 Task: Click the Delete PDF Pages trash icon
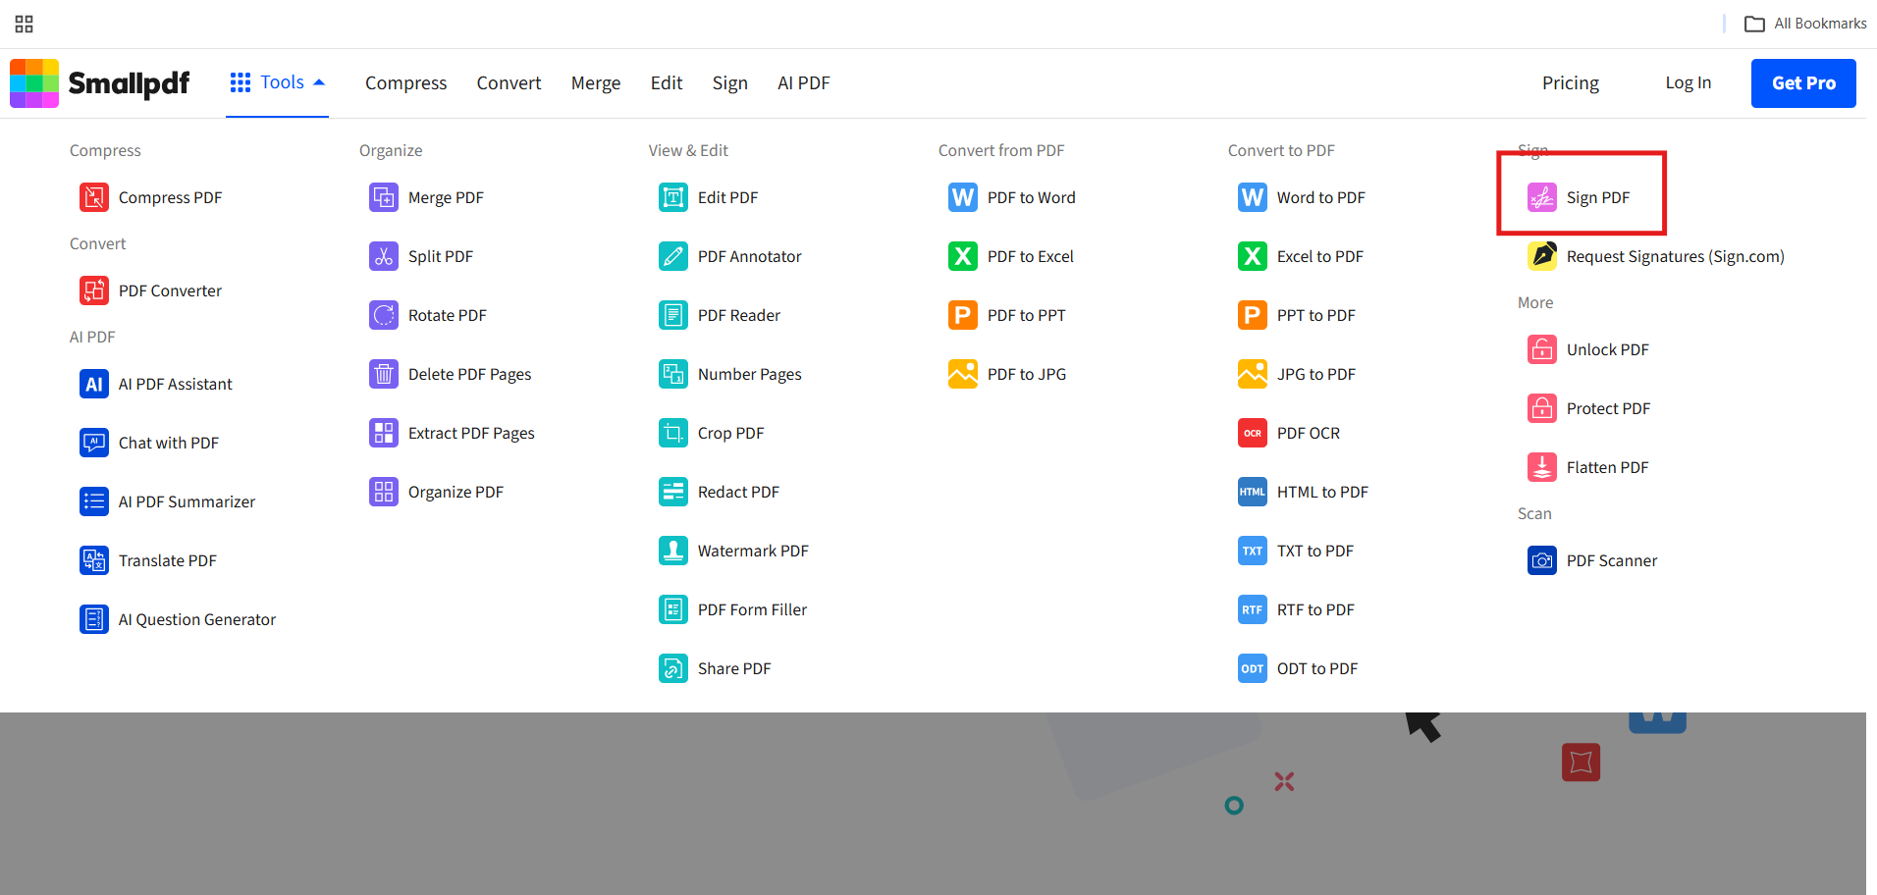pos(384,374)
